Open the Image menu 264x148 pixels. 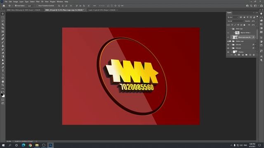click(16, 2)
